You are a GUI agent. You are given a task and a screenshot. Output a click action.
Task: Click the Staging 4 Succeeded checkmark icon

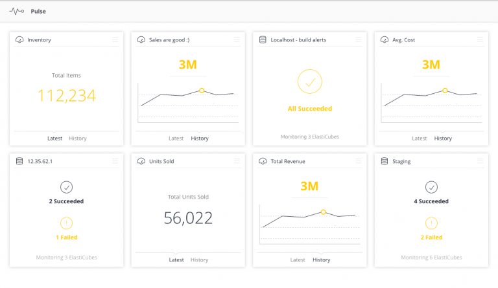point(431,187)
